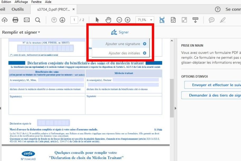Click the cerfa logo

[28, 153]
